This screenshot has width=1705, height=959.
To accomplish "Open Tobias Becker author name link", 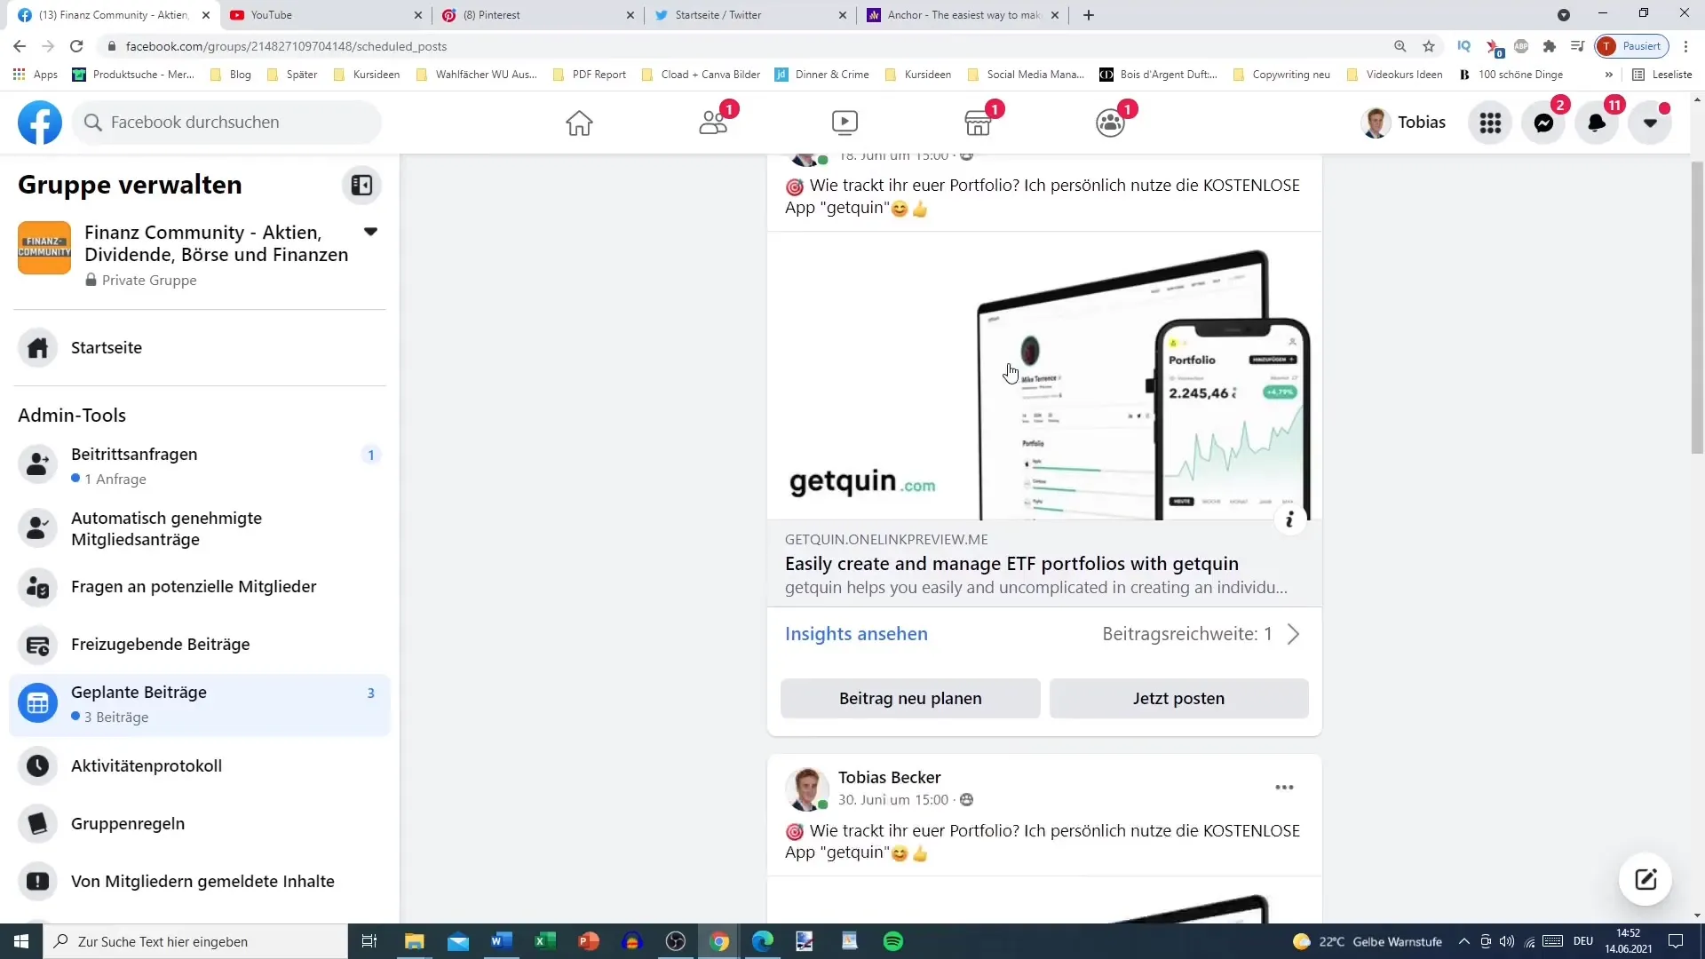I will pyautogui.click(x=889, y=777).
